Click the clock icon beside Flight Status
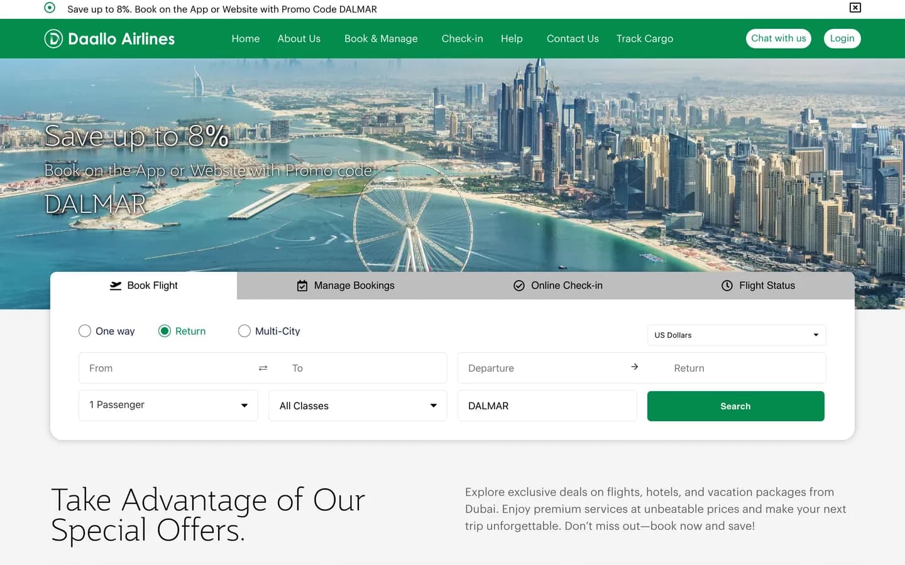 pyautogui.click(x=727, y=286)
